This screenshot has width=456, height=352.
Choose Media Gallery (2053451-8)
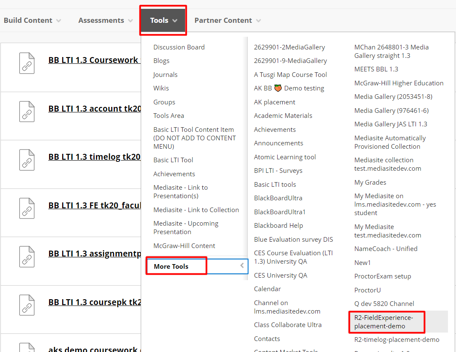393,97
